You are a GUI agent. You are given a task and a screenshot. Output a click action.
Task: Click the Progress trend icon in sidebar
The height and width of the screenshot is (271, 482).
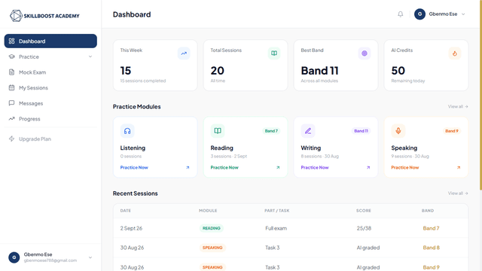tap(12, 119)
